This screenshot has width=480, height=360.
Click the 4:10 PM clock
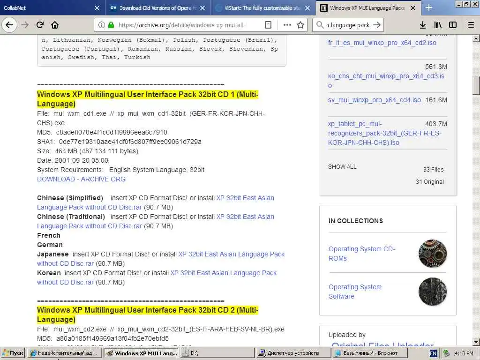click(x=464, y=353)
